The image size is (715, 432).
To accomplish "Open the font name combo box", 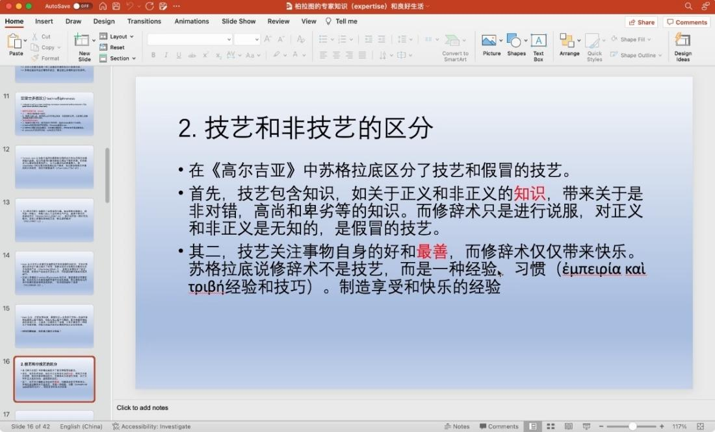I will [189, 40].
